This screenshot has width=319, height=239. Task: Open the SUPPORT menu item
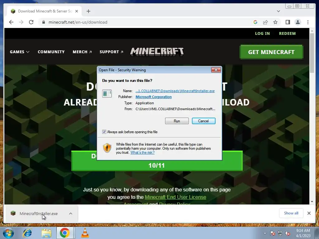(111, 52)
